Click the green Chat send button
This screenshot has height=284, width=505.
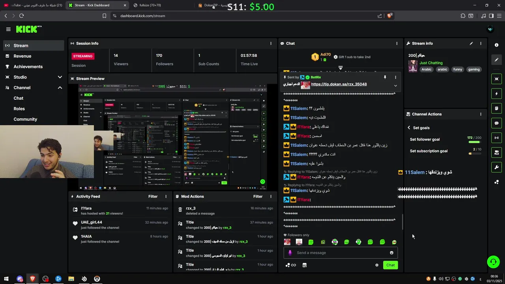[x=390, y=265]
